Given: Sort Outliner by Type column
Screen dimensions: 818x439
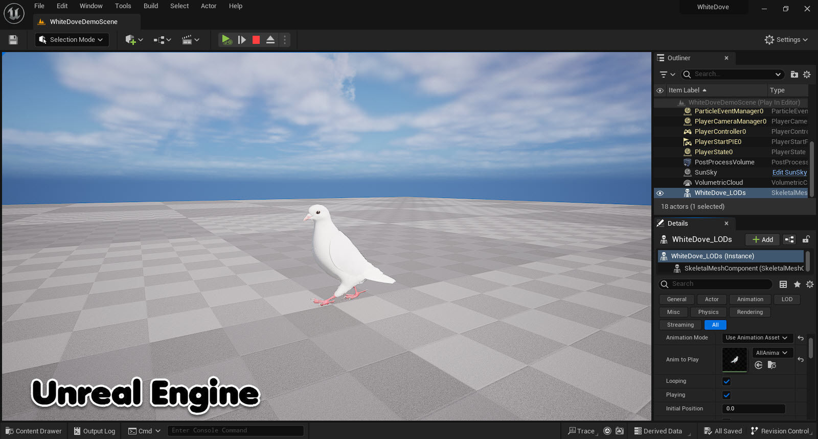Looking at the screenshot, I should (x=787, y=90).
